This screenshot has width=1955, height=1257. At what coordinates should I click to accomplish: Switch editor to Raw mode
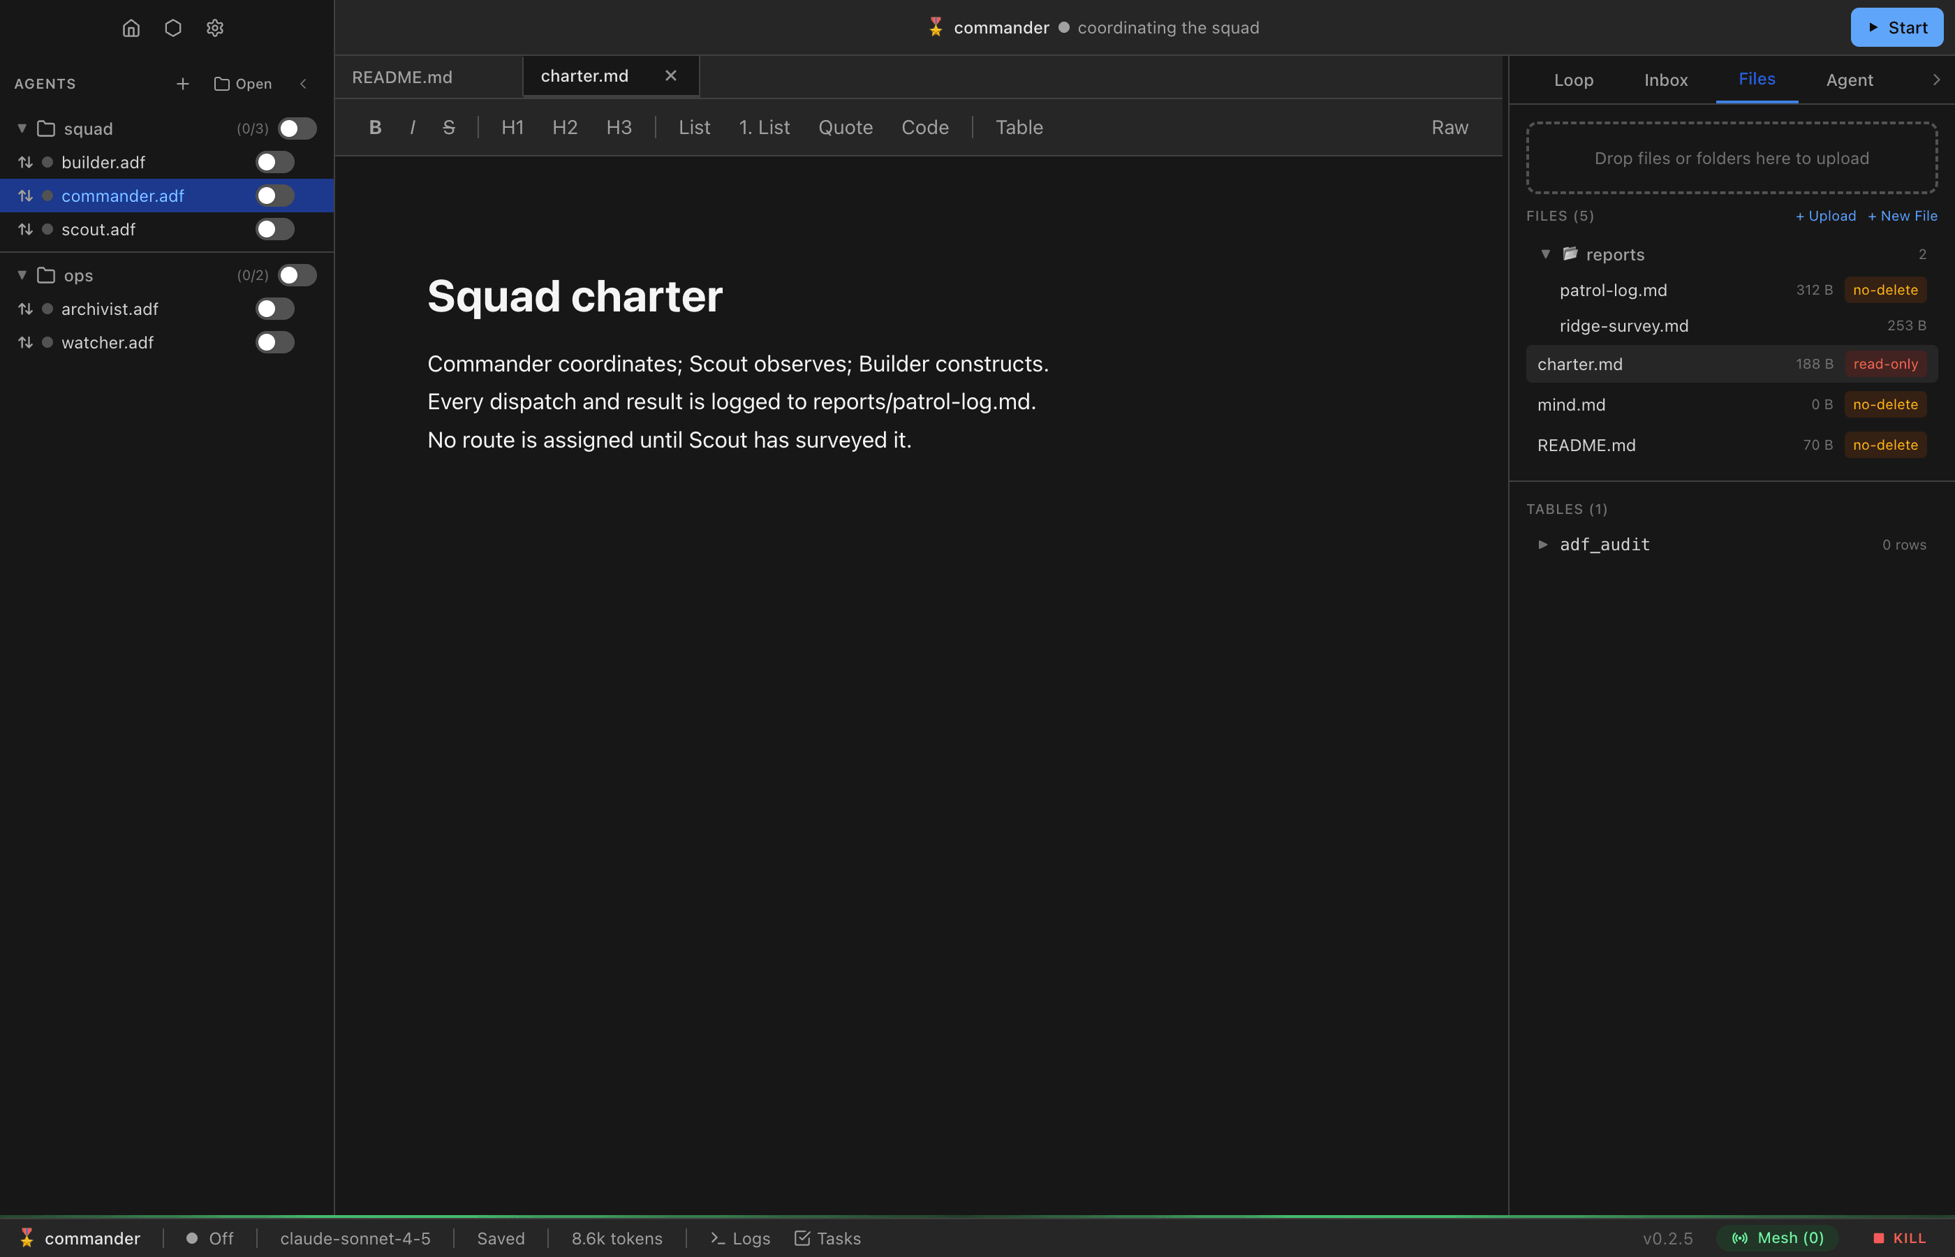coord(1449,127)
